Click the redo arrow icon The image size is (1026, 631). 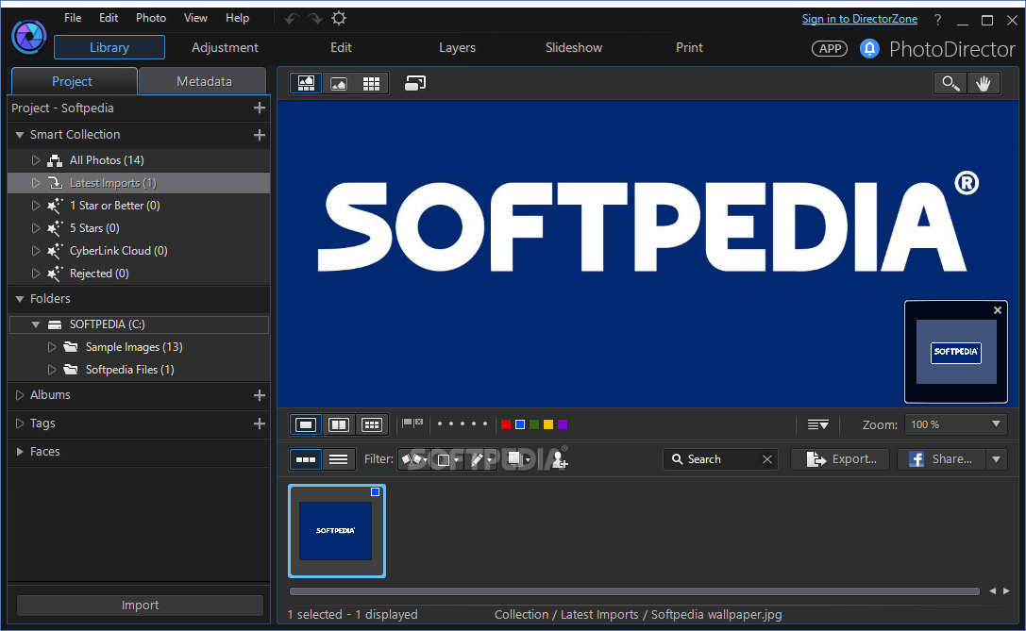[315, 19]
